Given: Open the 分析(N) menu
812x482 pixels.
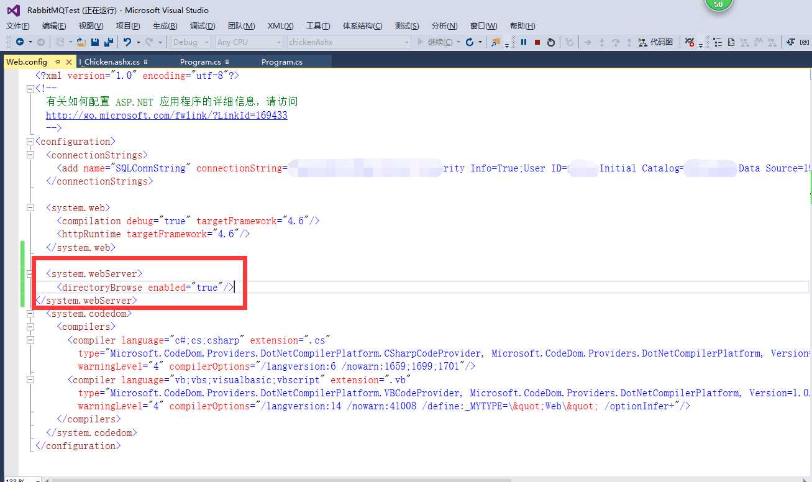Looking at the screenshot, I should pyautogui.click(x=444, y=26).
